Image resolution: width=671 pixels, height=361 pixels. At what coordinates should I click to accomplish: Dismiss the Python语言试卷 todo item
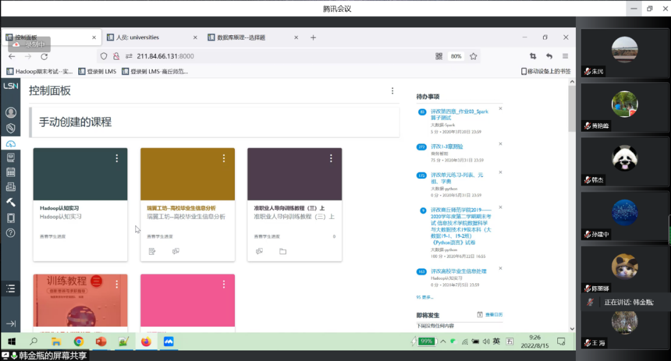pos(500,208)
